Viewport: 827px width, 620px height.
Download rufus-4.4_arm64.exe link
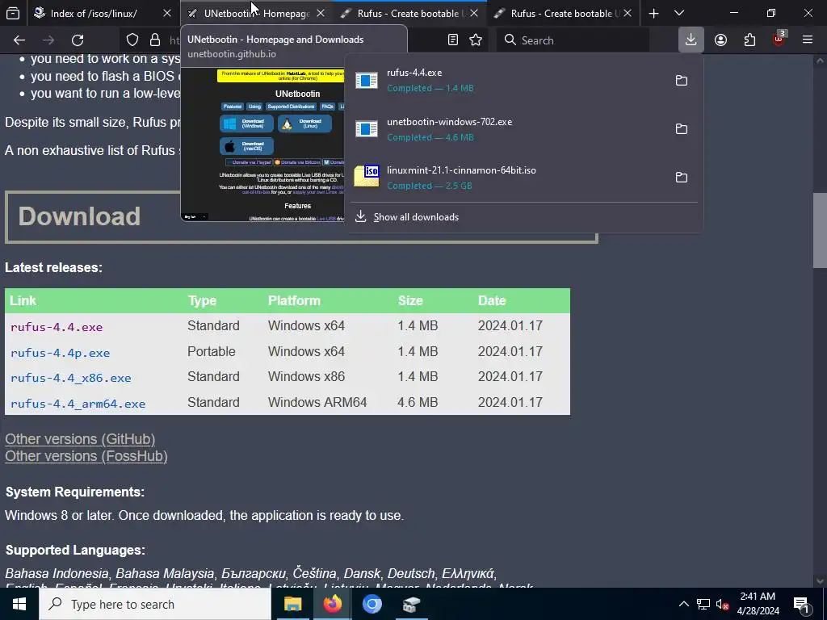click(x=78, y=404)
